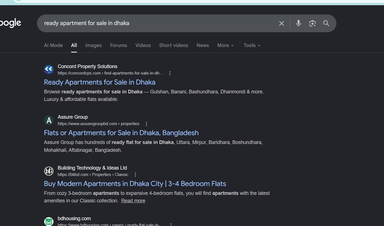
Task: Switch to the Videos tab
Action: (x=143, y=45)
